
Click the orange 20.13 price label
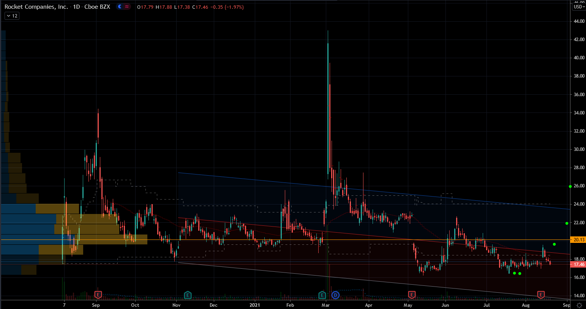pos(579,240)
